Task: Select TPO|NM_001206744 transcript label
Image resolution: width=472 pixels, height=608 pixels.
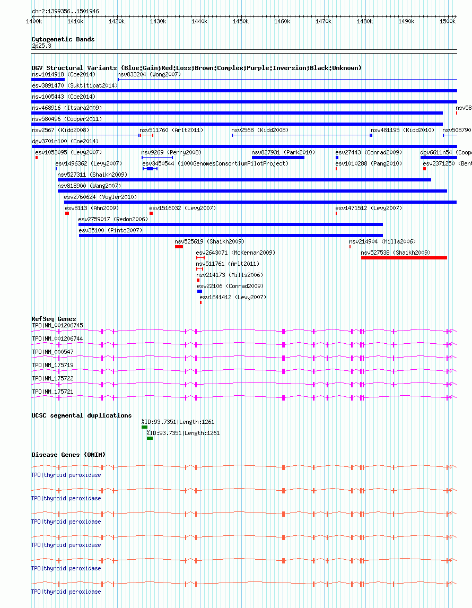Action: pos(57,339)
